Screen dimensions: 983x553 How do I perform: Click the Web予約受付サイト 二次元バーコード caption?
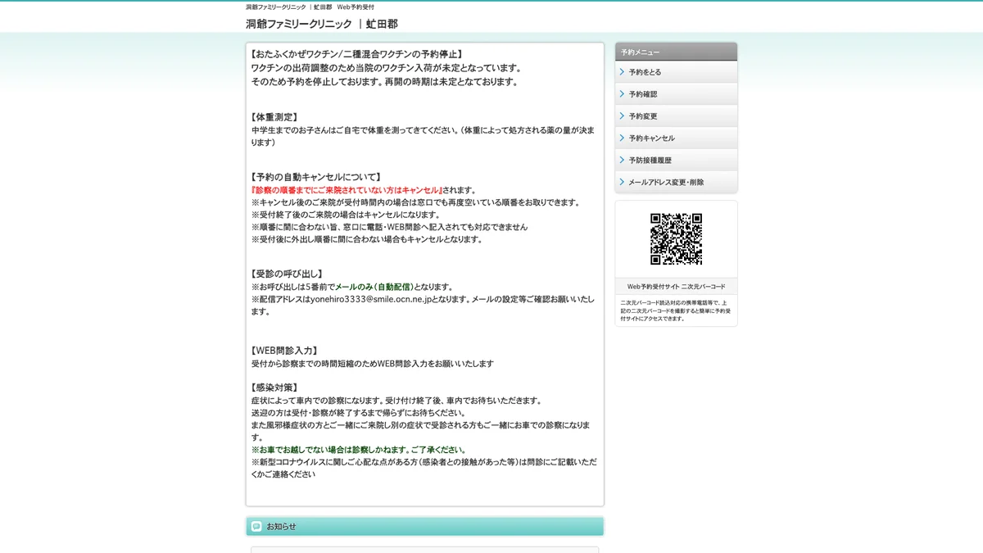pyautogui.click(x=676, y=287)
